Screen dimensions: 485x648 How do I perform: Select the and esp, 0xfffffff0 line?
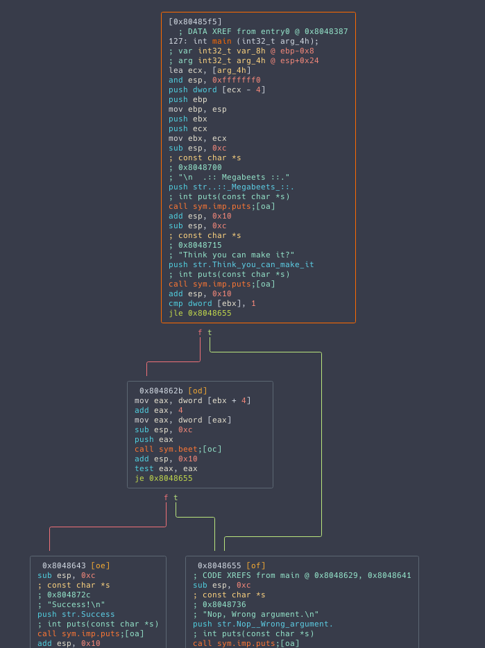[x=214, y=80]
